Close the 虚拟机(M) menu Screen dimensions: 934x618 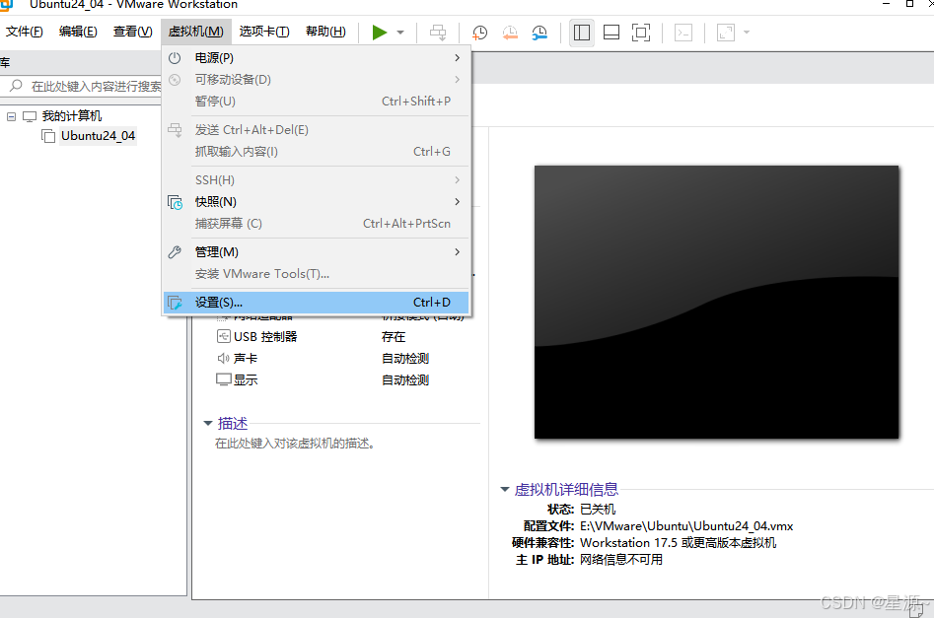click(196, 32)
